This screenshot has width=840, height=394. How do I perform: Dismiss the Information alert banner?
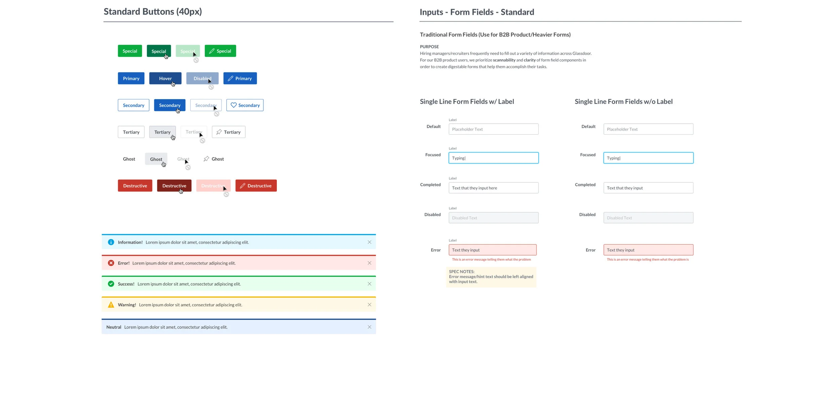[x=369, y=242]
